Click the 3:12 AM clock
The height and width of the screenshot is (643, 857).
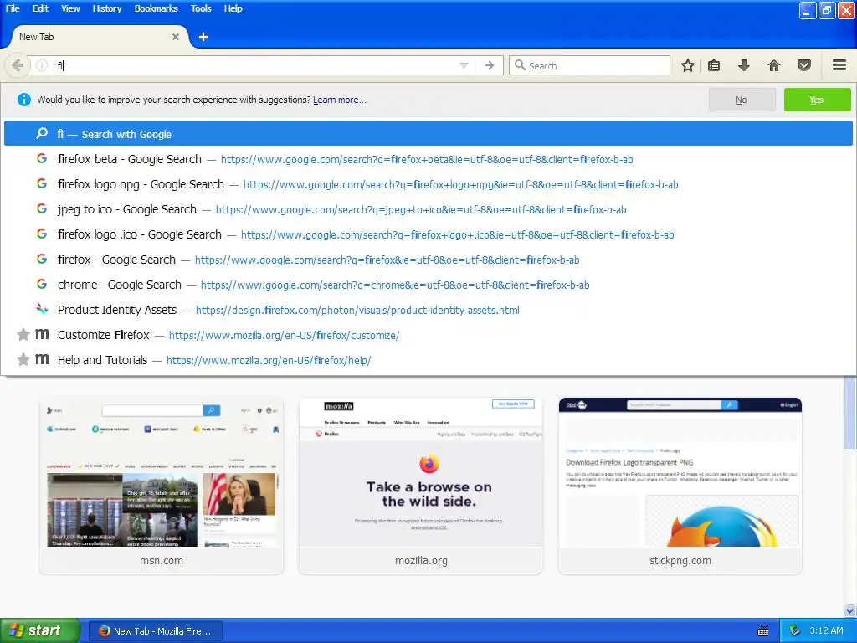[x=826, y=631]
